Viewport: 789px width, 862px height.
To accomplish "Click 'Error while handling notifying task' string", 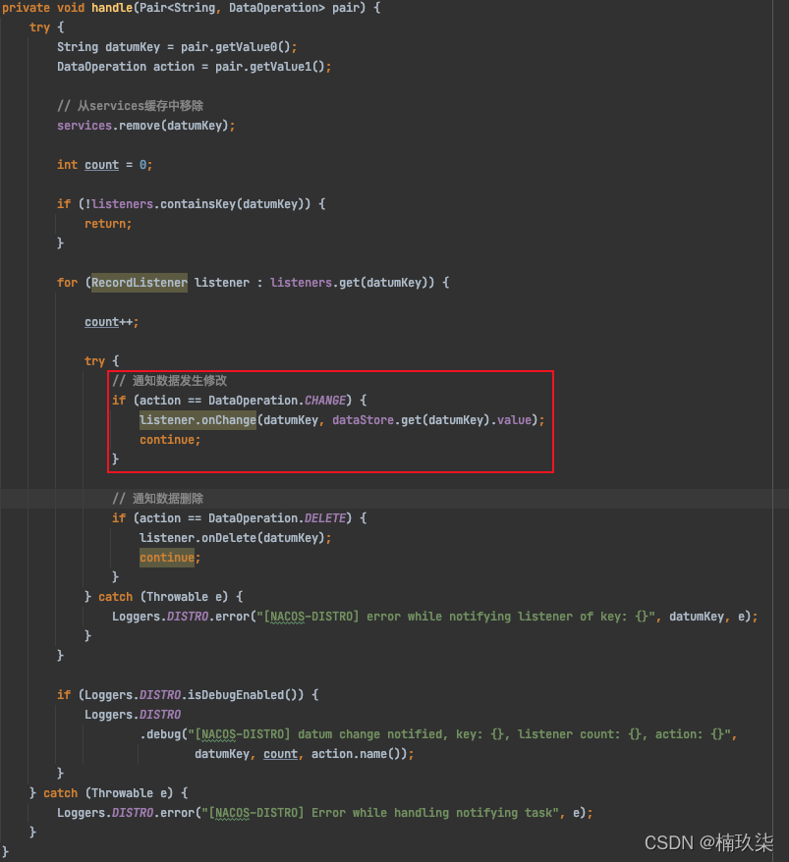I will coord(434,813).
